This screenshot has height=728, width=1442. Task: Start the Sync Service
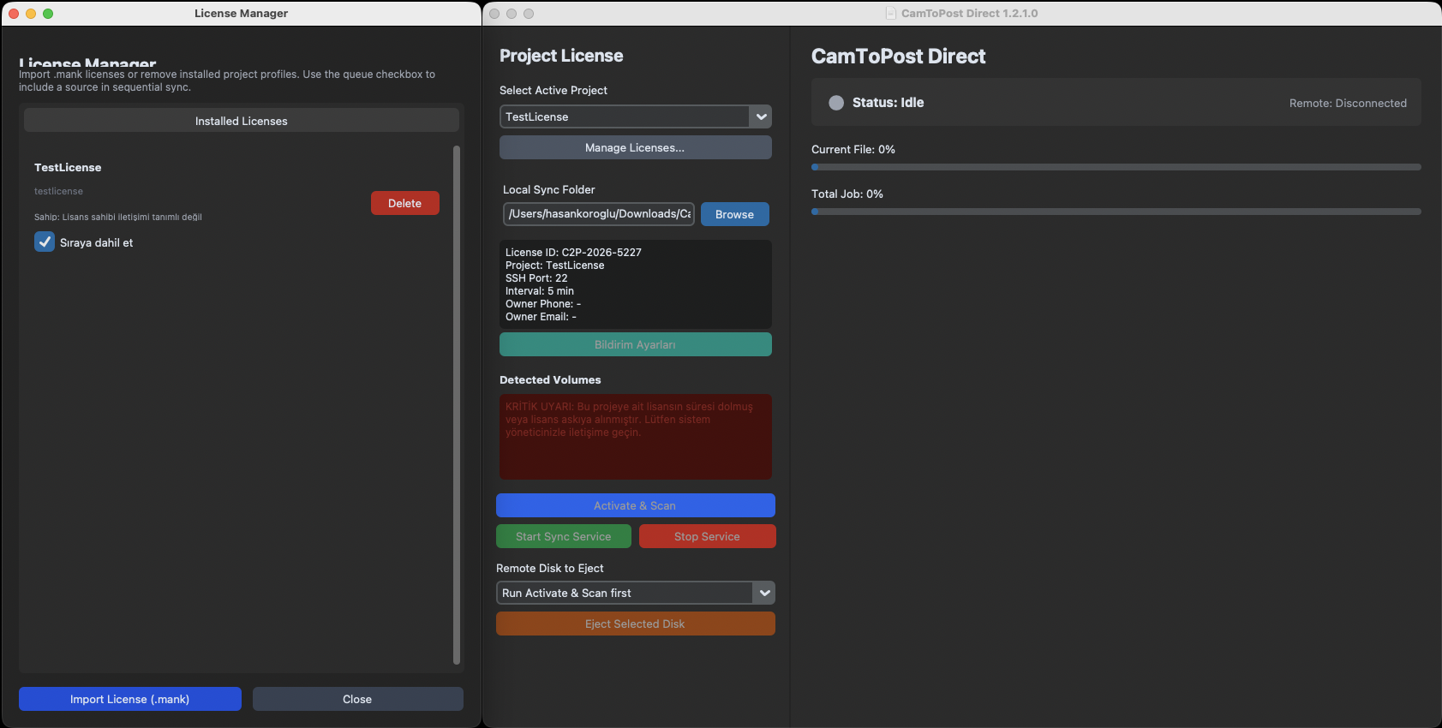tap(564, 536)
